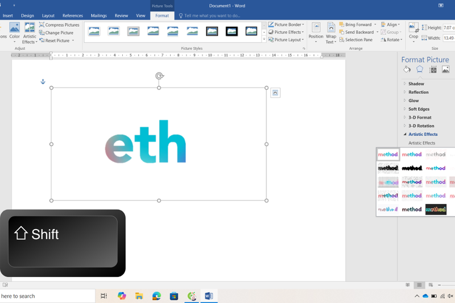
Task: Open the Position menu
Action: (x=316, y=33)
